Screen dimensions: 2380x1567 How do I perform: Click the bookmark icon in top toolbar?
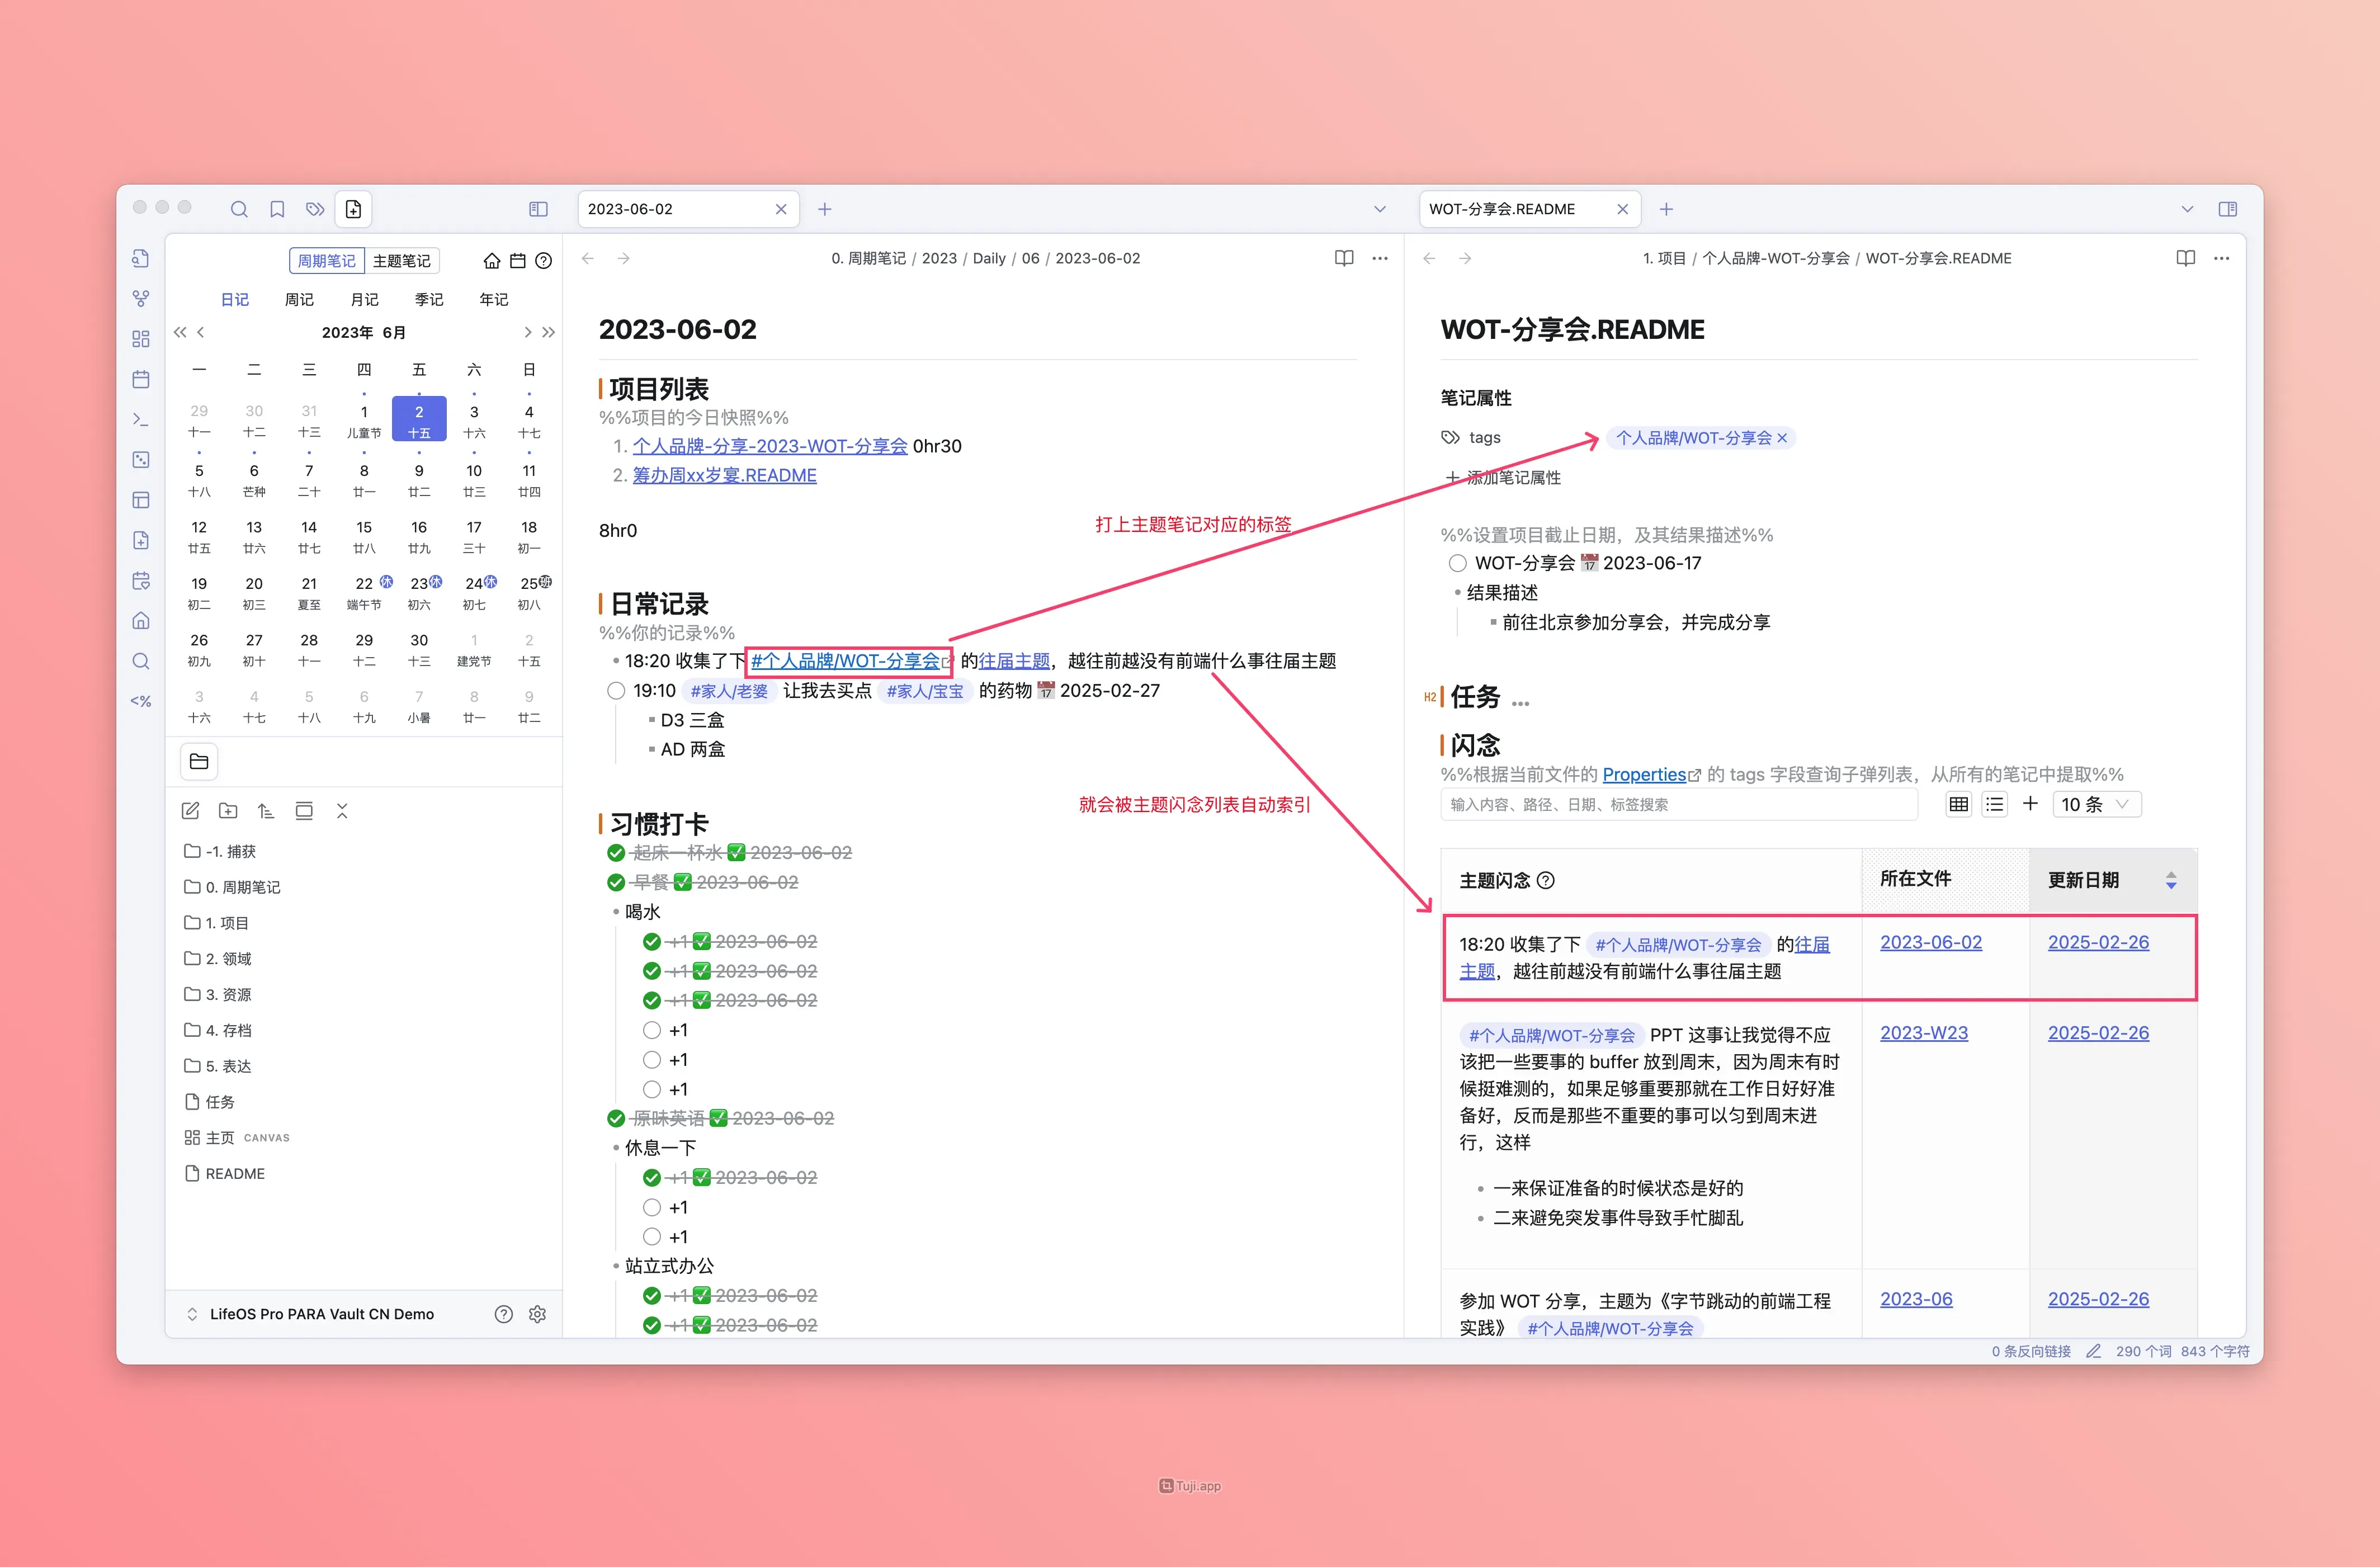tap(277, 209)
